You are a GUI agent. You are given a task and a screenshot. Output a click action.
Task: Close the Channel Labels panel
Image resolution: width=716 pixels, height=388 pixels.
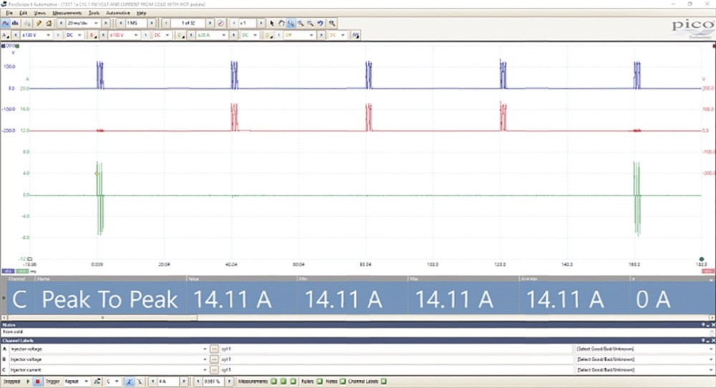click(x=713, y=341)
